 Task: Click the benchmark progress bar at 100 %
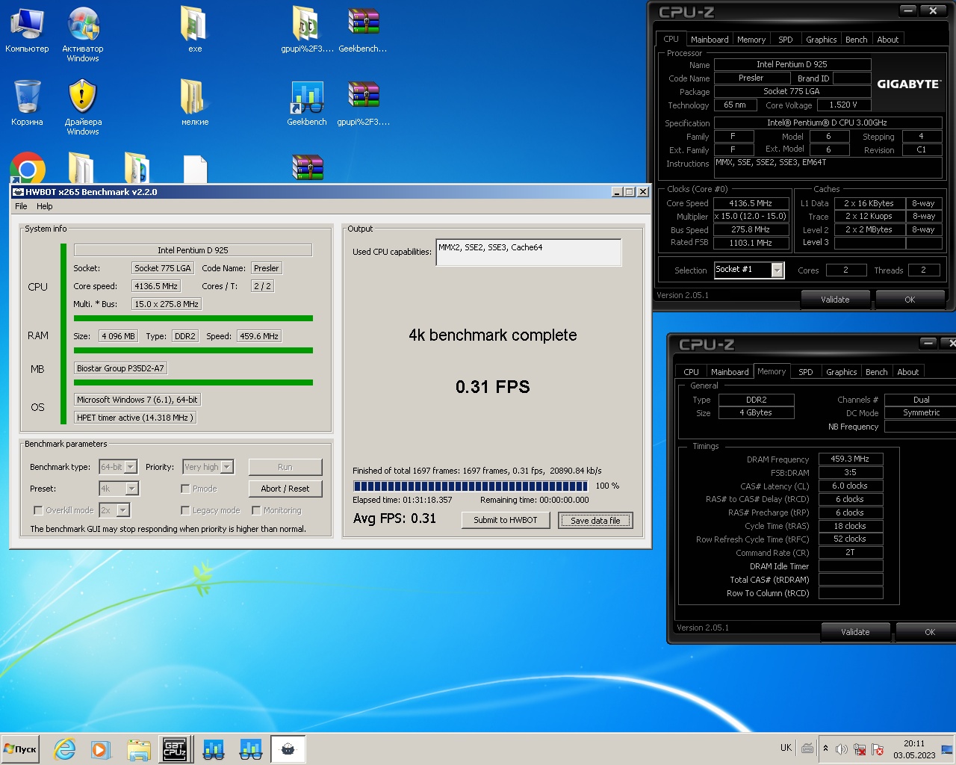471,486
